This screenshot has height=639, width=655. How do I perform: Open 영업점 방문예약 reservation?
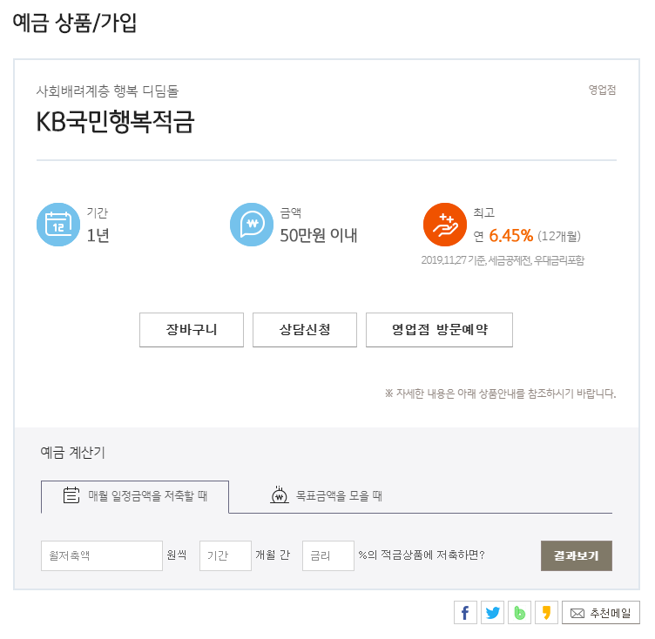click(439, 330)
